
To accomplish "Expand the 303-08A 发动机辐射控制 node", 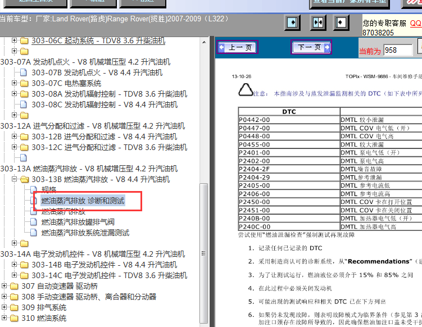I will [14, 94].
